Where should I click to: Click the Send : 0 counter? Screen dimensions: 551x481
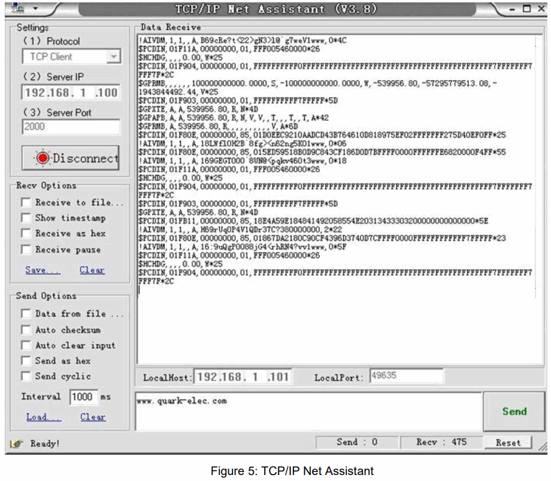pos(357,442)
